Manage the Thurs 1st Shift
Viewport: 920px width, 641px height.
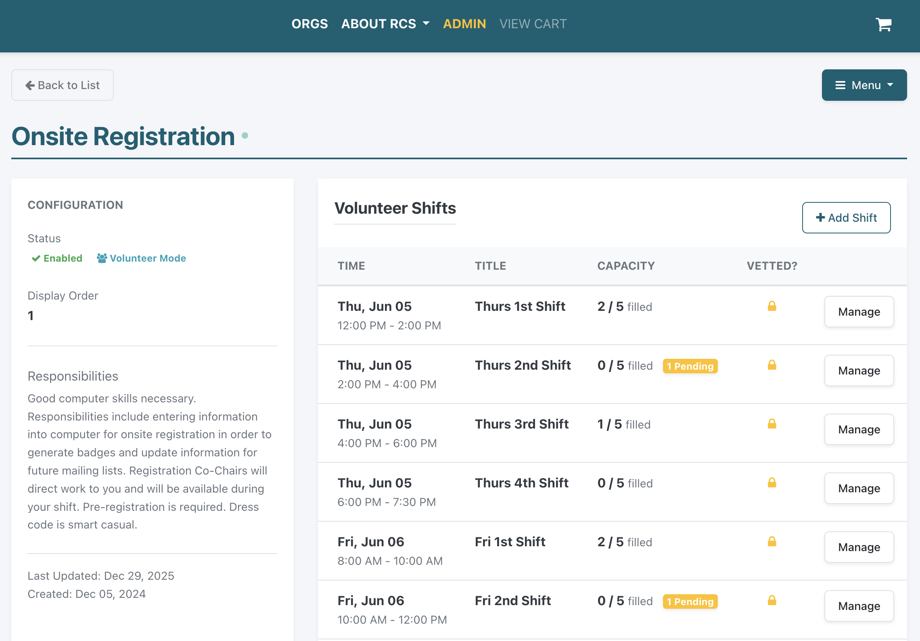(859, 312)
